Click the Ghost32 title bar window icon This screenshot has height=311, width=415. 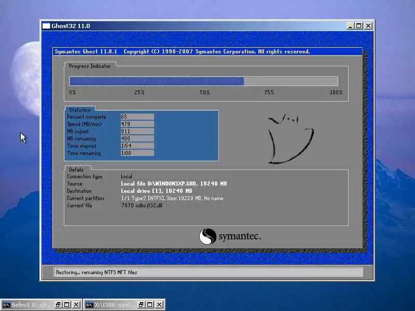coord(46,26)
